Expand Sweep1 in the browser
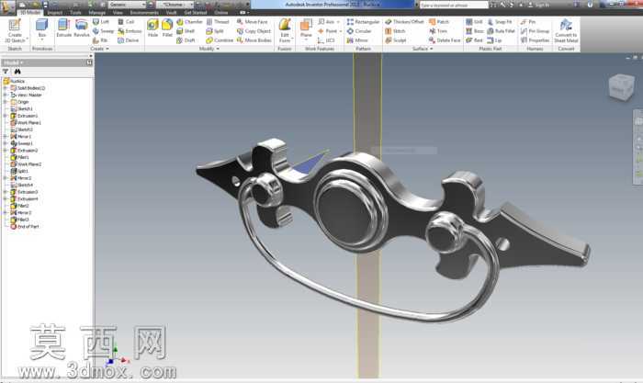643x383 pixels. coord(6,143)
